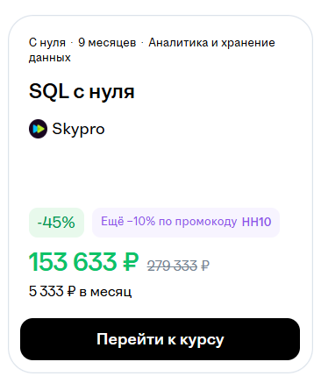Select the "Аналитика и хранение" category label
This screenshot has width=321, height=376.
click(211, 43)
